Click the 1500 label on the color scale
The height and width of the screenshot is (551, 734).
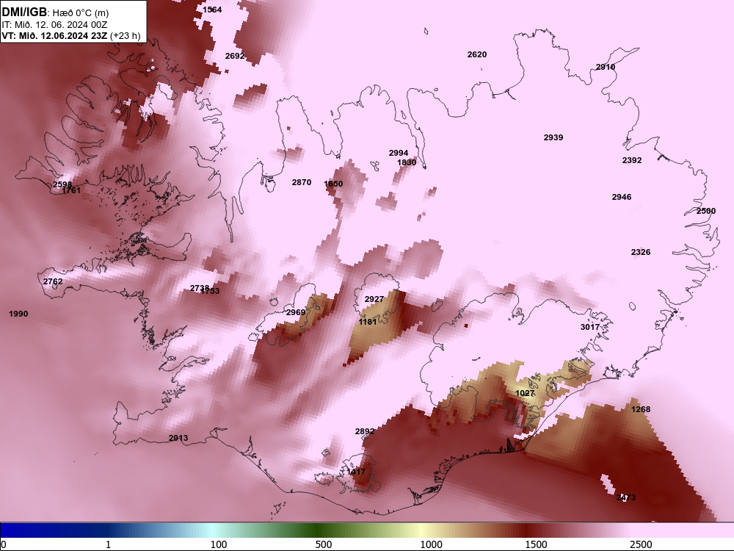coord(536,544)
